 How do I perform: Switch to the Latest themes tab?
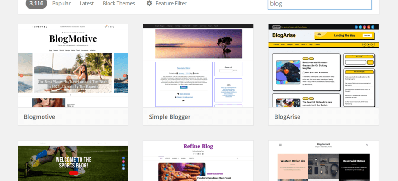(x=86, y=4)
